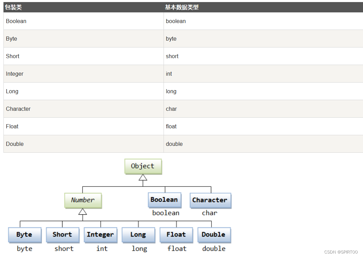
Task: Select the Short wrapper class cell
Action: pos(84,56)
